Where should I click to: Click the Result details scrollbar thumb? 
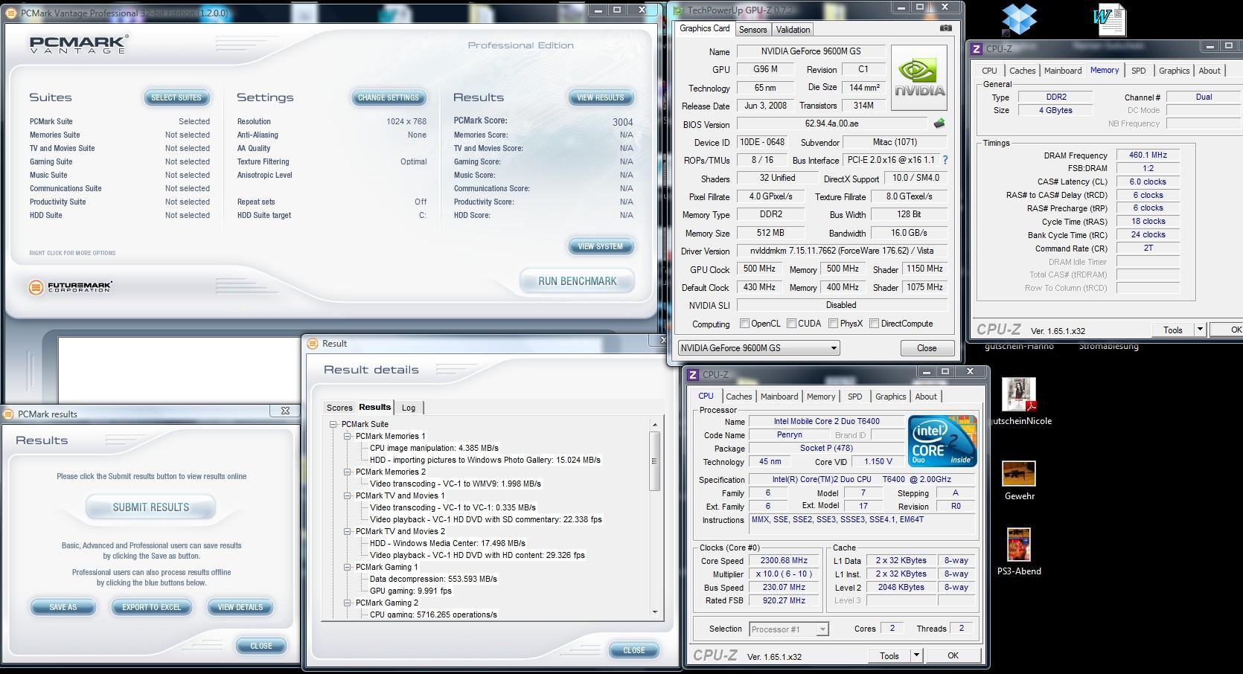[655, 460]
